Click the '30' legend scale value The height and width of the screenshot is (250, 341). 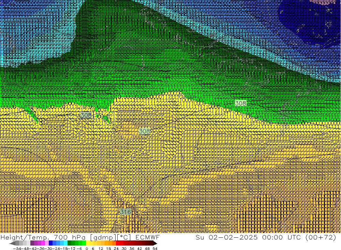point(124,249)
